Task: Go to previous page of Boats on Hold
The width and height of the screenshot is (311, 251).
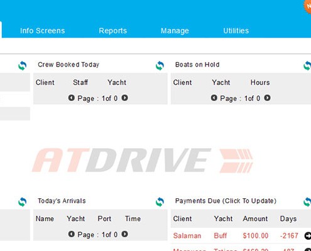Action: click(214, 98)
